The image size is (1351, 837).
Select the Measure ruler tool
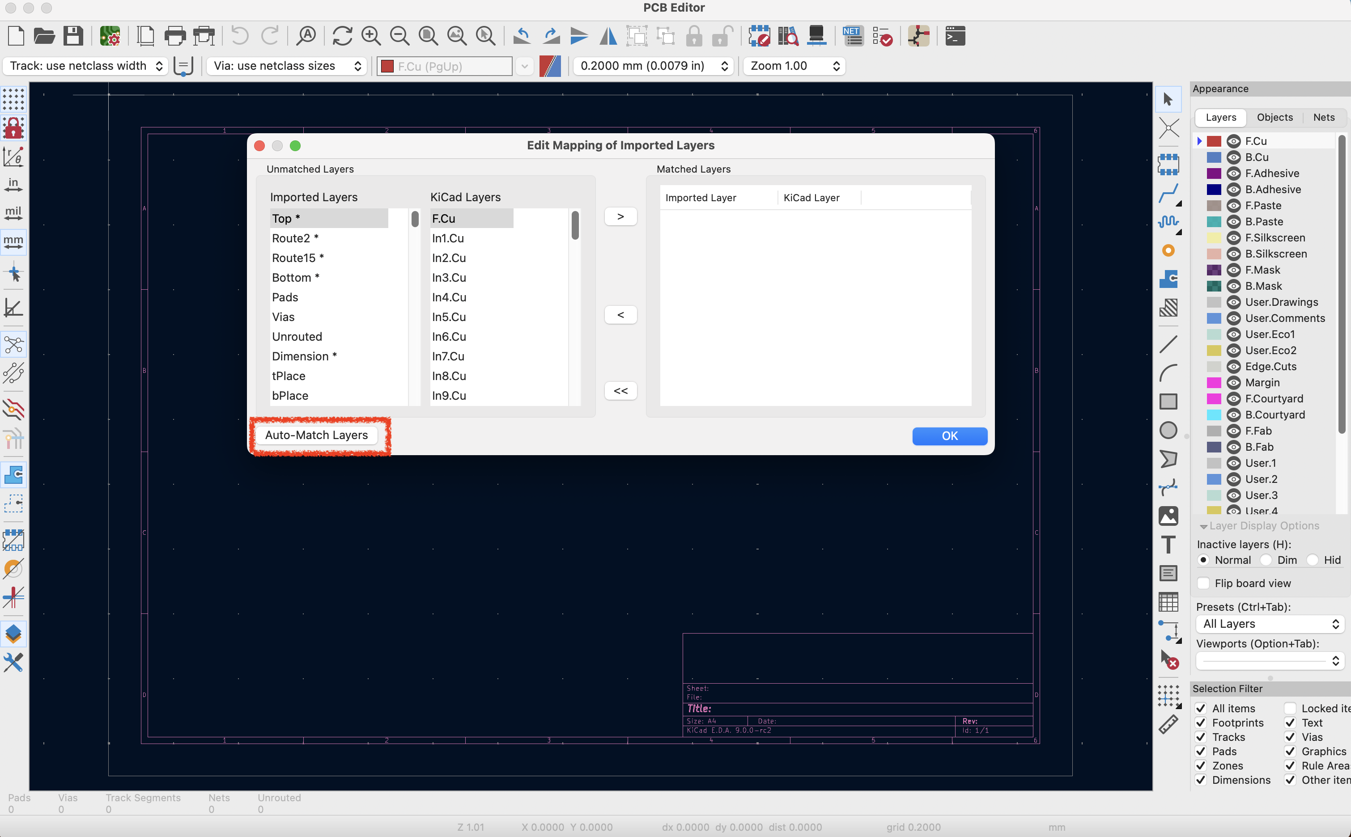point(1168,724)
